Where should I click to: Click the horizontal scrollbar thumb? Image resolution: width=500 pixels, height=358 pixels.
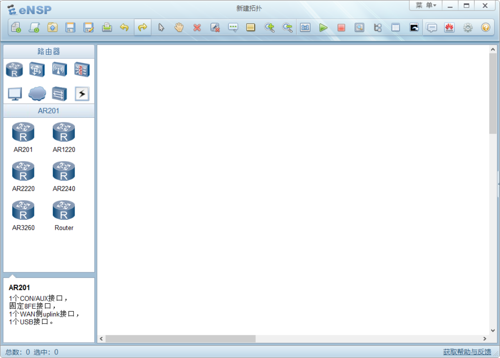(180, 338)
